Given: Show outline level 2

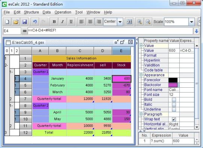Looking at the screenshot, I should 17,51.
